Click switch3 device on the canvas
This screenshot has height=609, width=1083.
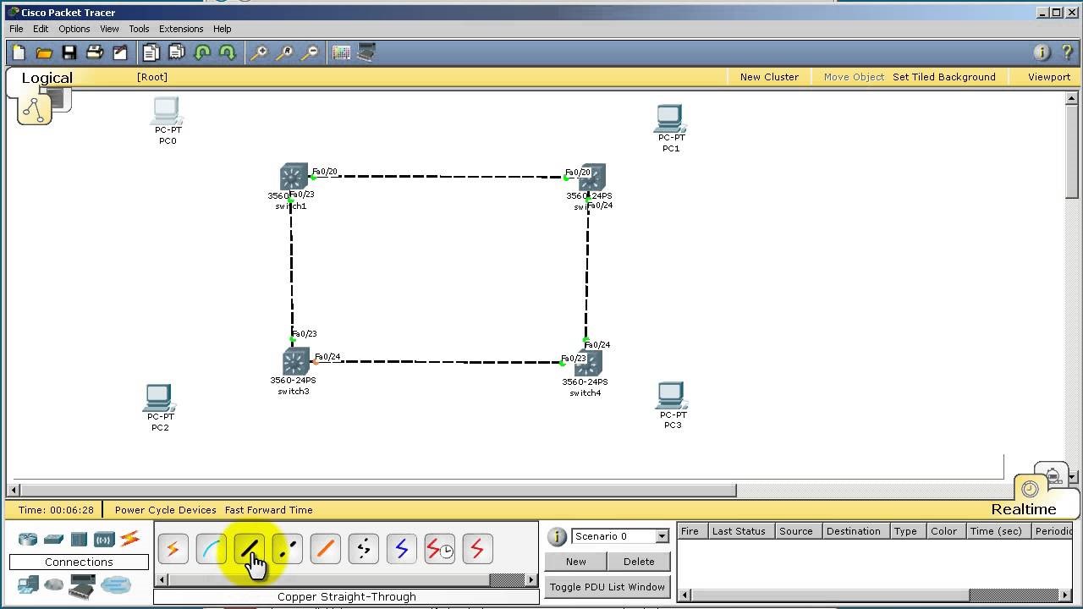pyautogui.click(x=294, y=362)
